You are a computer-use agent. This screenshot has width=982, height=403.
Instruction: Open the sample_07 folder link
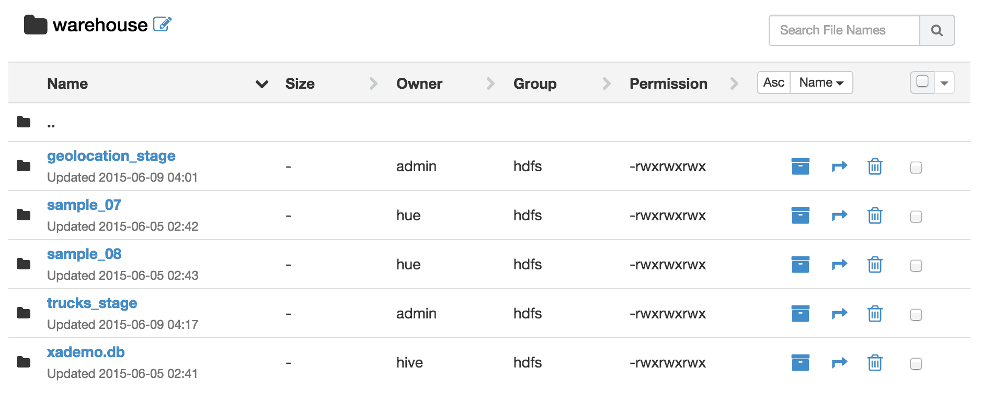84,205
